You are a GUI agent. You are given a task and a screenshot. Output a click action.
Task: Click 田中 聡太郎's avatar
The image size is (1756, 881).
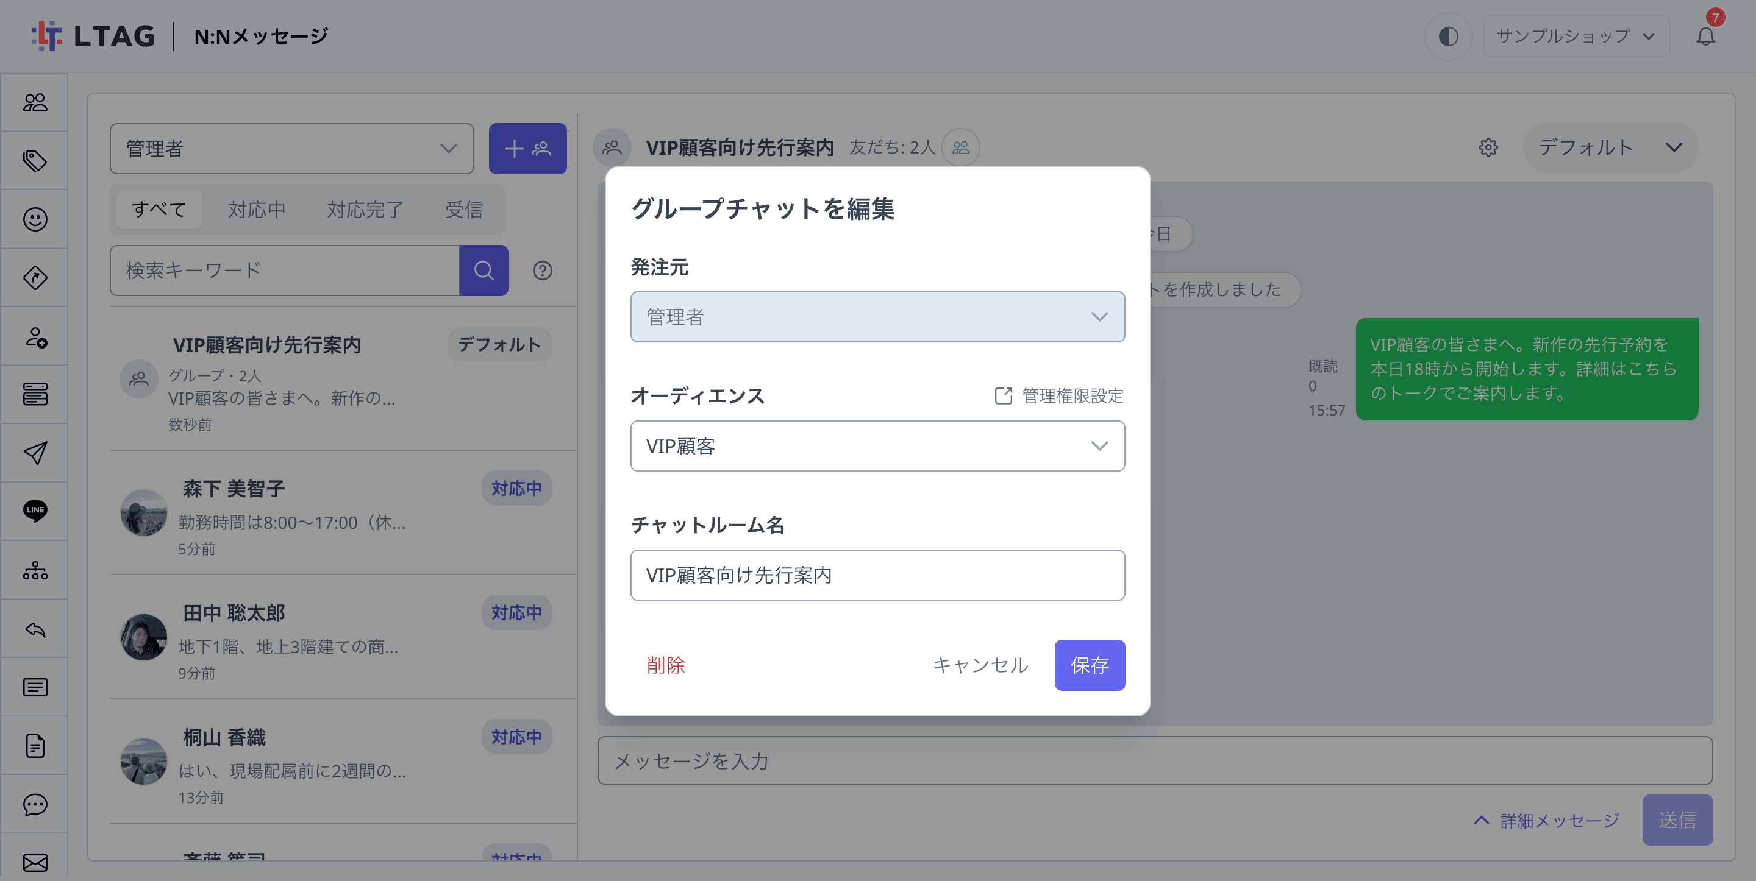(x=143, y=637)
